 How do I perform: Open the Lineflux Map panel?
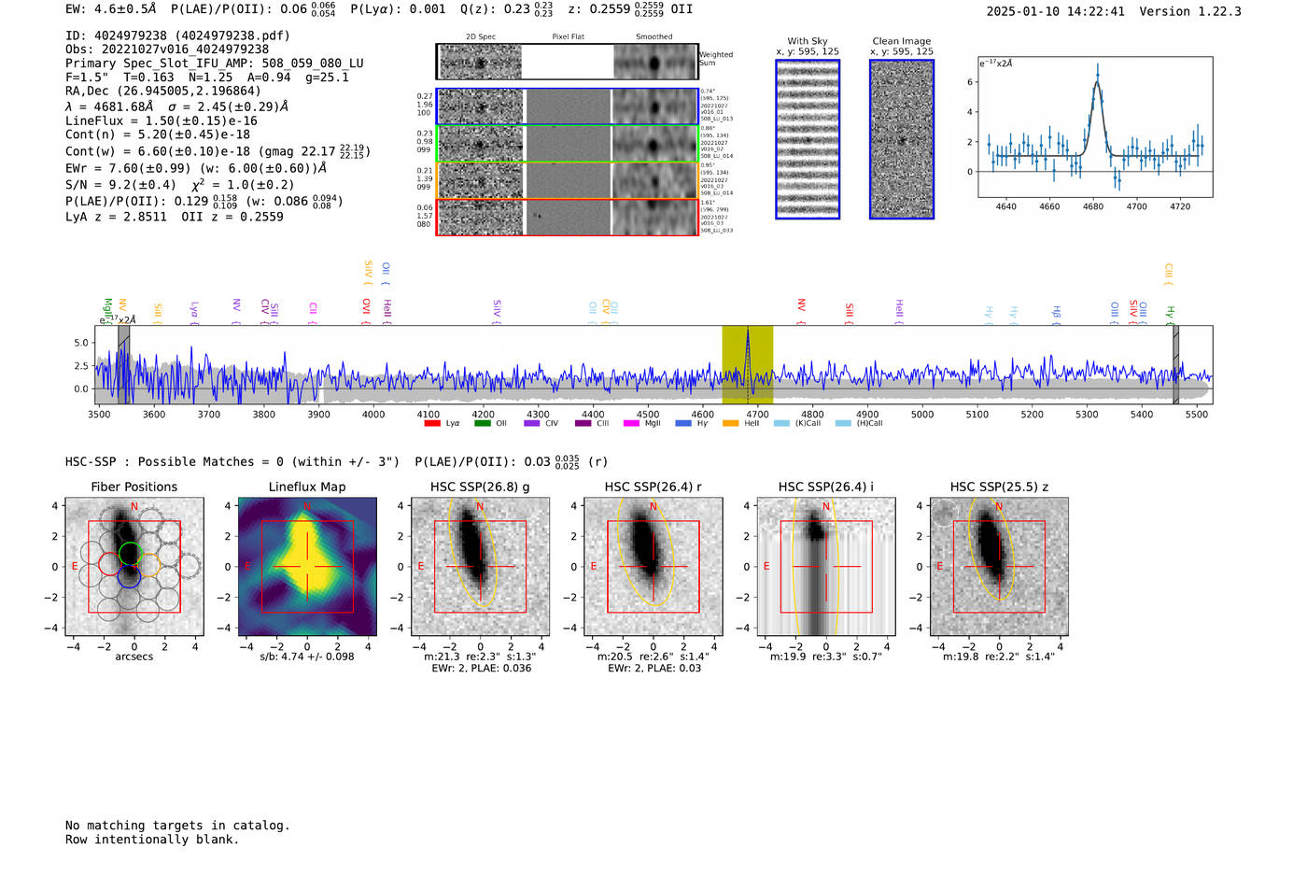pos(307,566)
